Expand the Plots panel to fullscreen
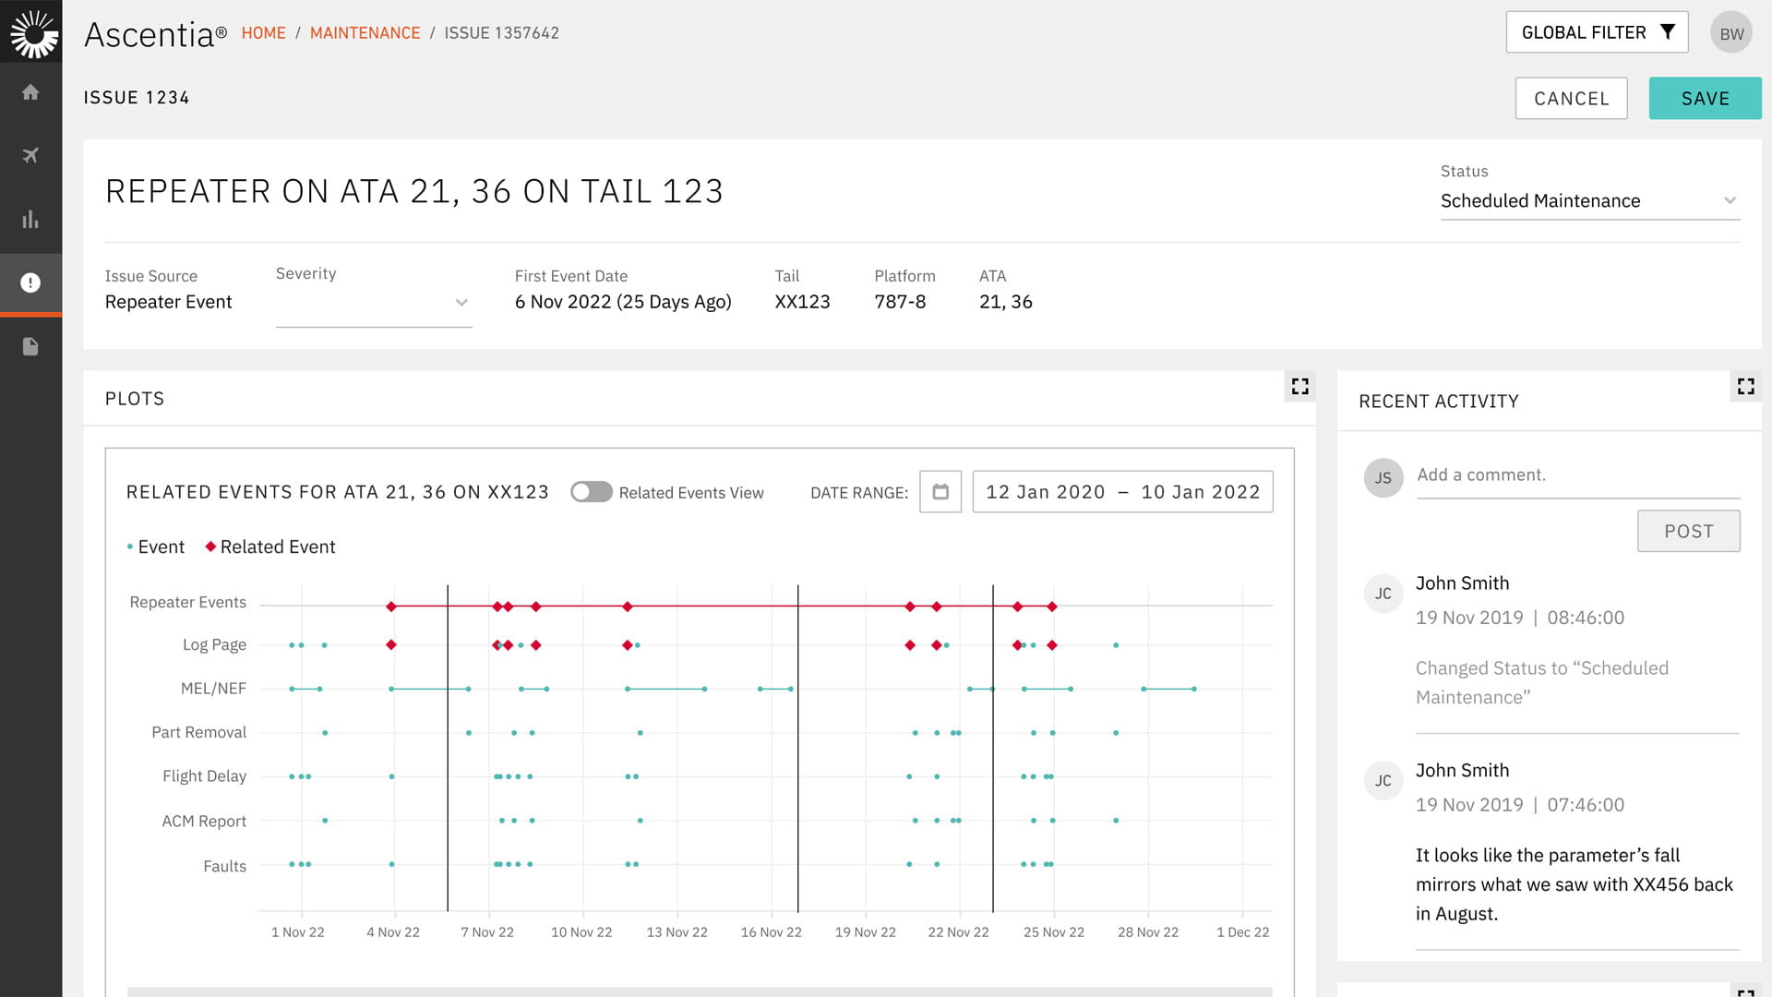1772x997 pixels. tap(1299, 386)
